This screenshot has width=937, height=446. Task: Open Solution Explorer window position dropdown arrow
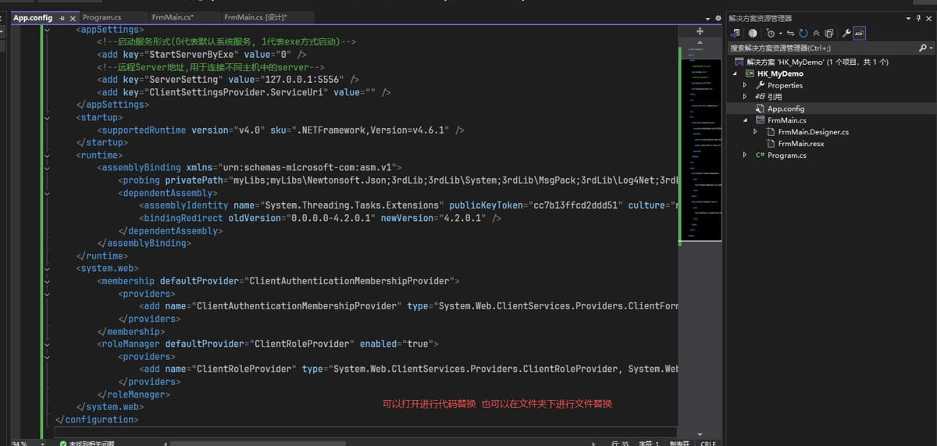click(x=907, y=18)
